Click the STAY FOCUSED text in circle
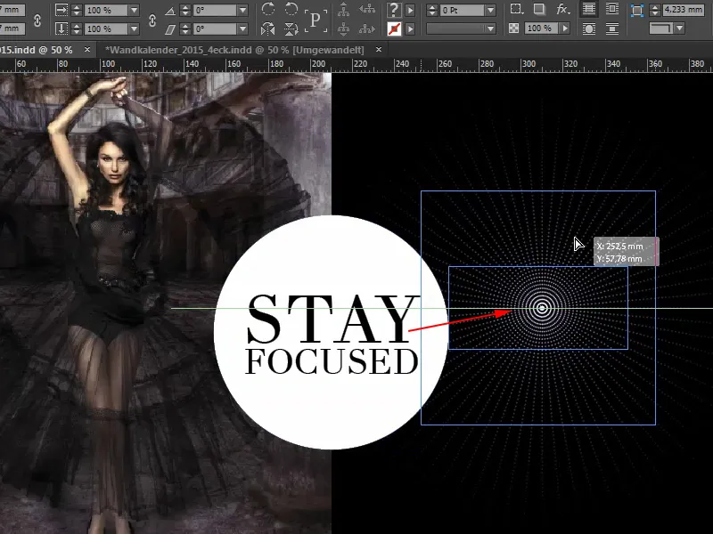Viewport: 713px width, 534px height. point(332,335)
